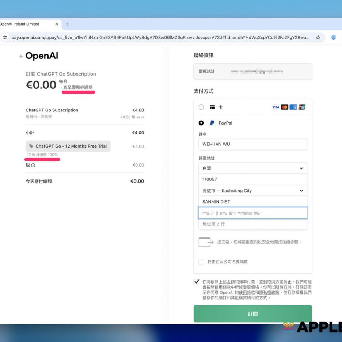Click the back arrow beside OpenAI logo

21,56
